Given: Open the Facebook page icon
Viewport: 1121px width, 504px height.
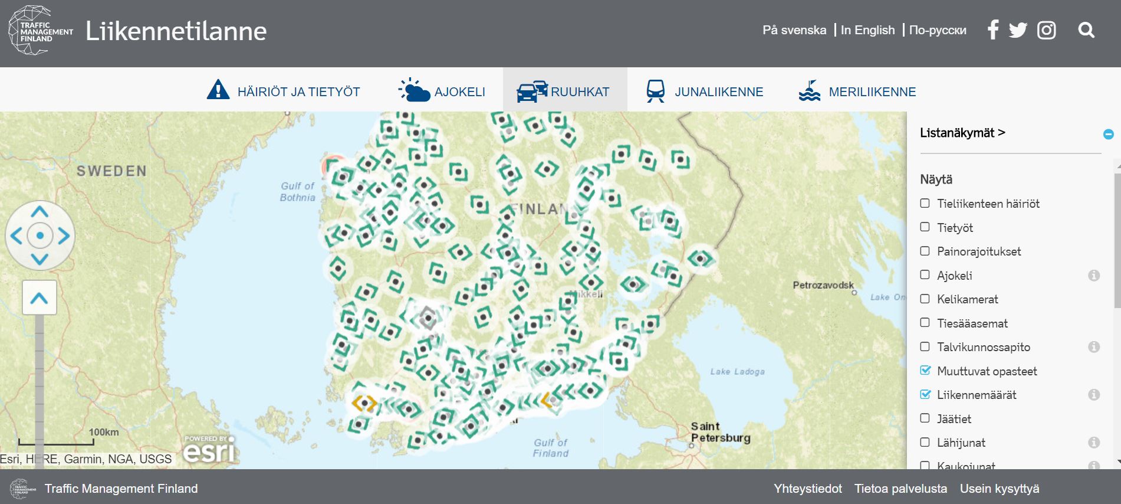Looking at the screenshot, I should click(993, 30).
